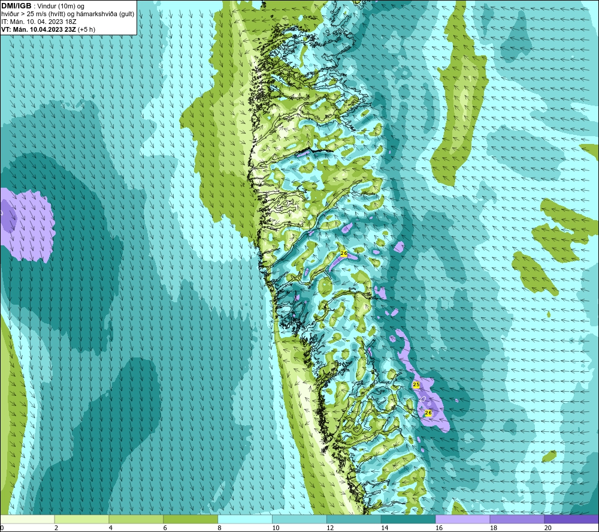Click the yellow 25 max gust label
This screenshot has height=532, width=599.
(416, 384)
